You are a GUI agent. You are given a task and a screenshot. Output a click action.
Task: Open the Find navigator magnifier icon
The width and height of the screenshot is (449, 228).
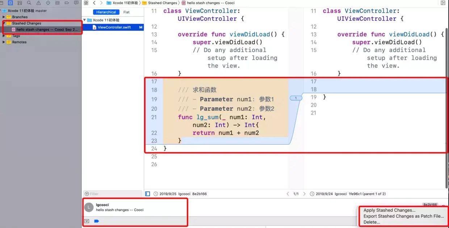29,3
